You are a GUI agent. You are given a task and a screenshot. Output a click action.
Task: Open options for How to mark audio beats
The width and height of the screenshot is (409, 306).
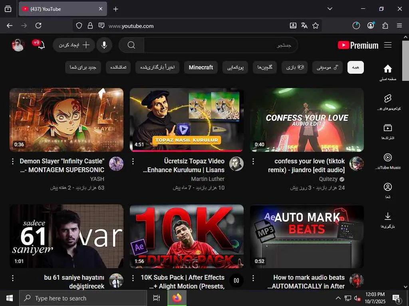coord(253,278)
